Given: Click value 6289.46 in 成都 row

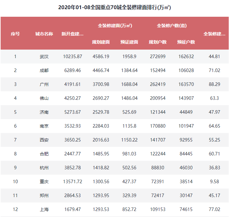Looking at the screenshot, I should point(73,70).
